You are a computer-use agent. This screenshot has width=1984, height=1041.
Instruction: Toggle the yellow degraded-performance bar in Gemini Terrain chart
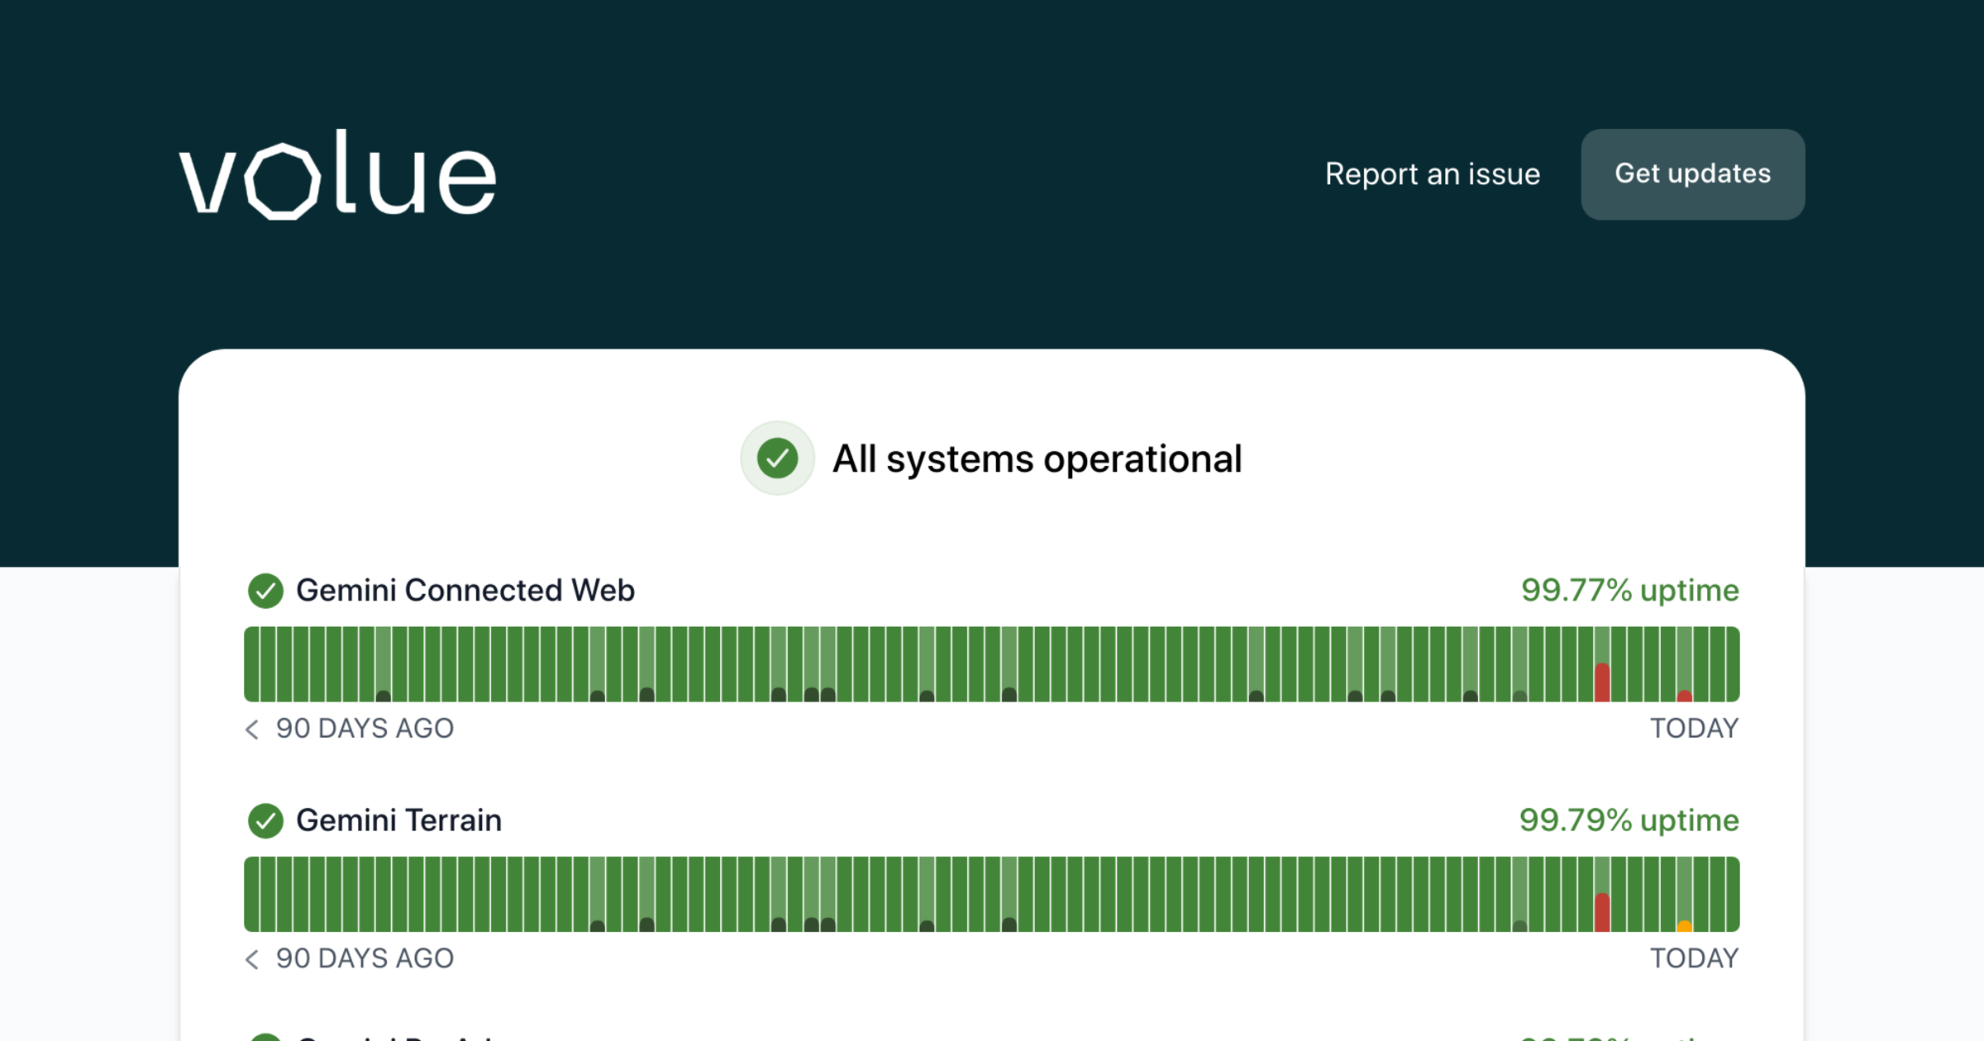point(1685,925)
